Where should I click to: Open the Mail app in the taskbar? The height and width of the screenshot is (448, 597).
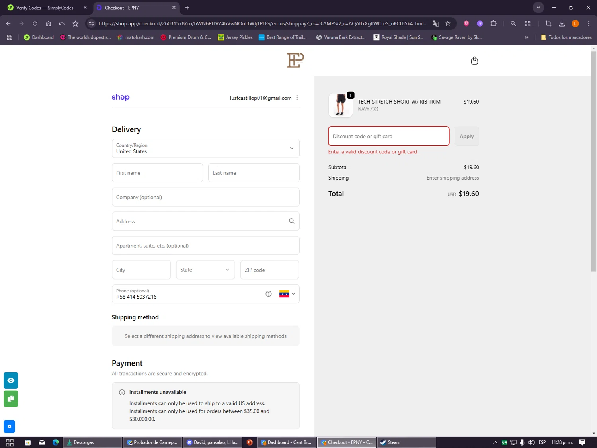coord(42,442)
